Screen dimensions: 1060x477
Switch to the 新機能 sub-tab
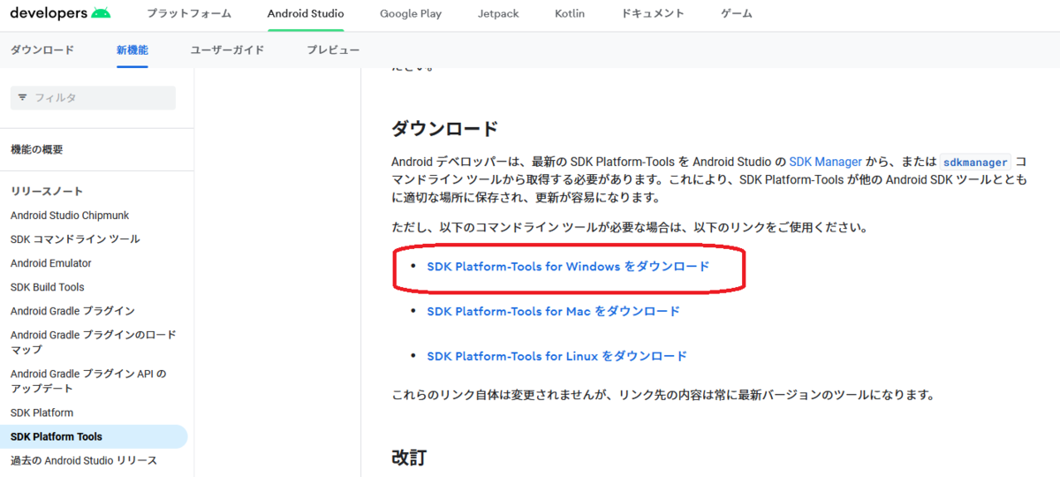click(132, 50)
